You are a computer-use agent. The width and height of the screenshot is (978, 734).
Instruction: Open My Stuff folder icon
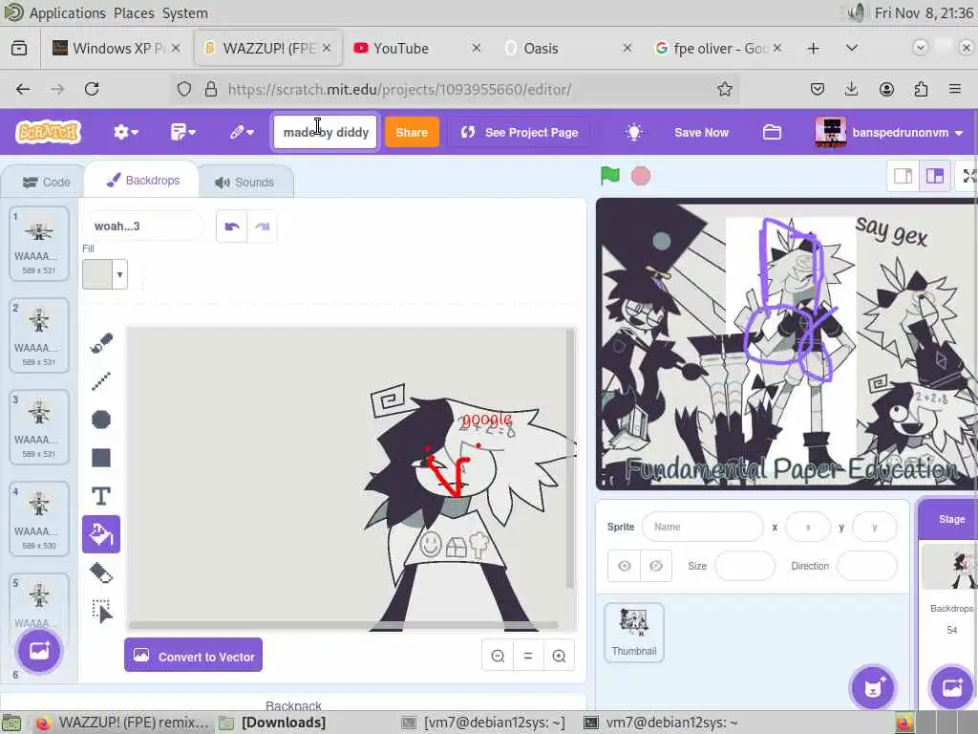click(x=772, y=132)
